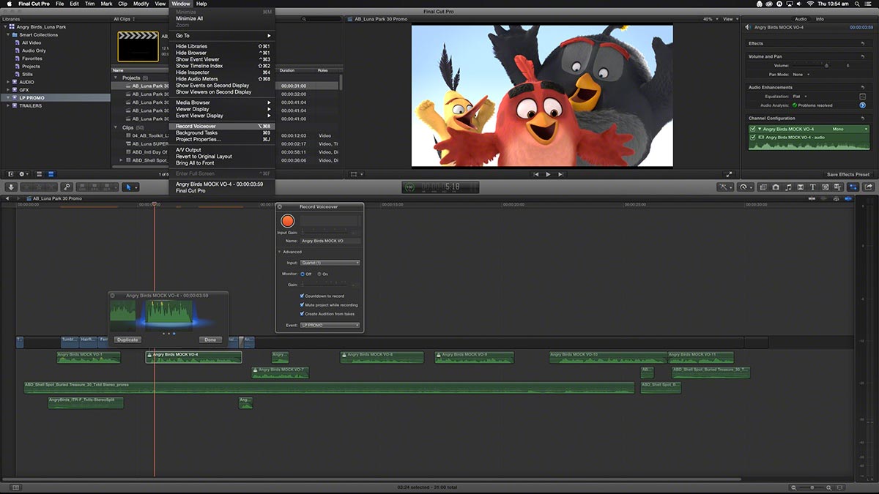The width and height of the screenshot is (879, 494).
Task: Collapse the Projects group in browser
Action: (x=116, y=78)
